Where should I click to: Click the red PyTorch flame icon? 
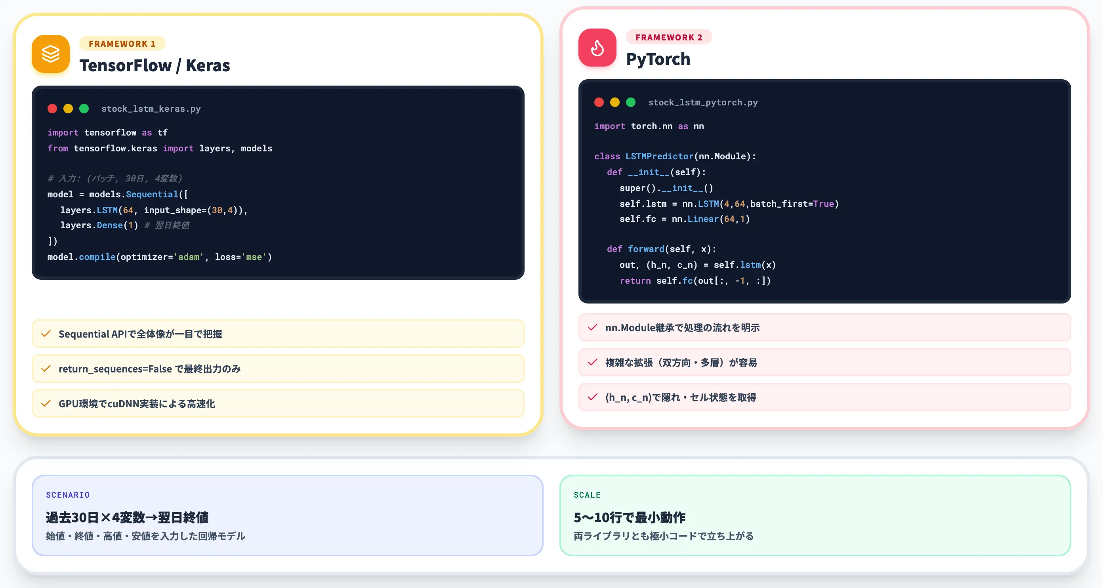(597, 48)
